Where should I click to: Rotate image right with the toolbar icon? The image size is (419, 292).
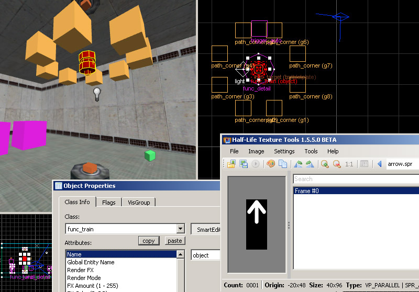click(x=310, y=164)
